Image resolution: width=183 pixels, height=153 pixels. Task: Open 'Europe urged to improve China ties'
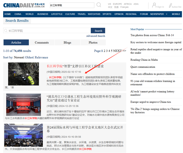[151, 102]
